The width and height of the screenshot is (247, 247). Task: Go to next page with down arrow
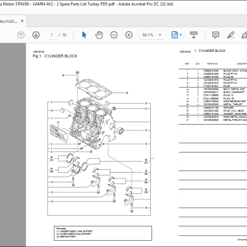36,35
